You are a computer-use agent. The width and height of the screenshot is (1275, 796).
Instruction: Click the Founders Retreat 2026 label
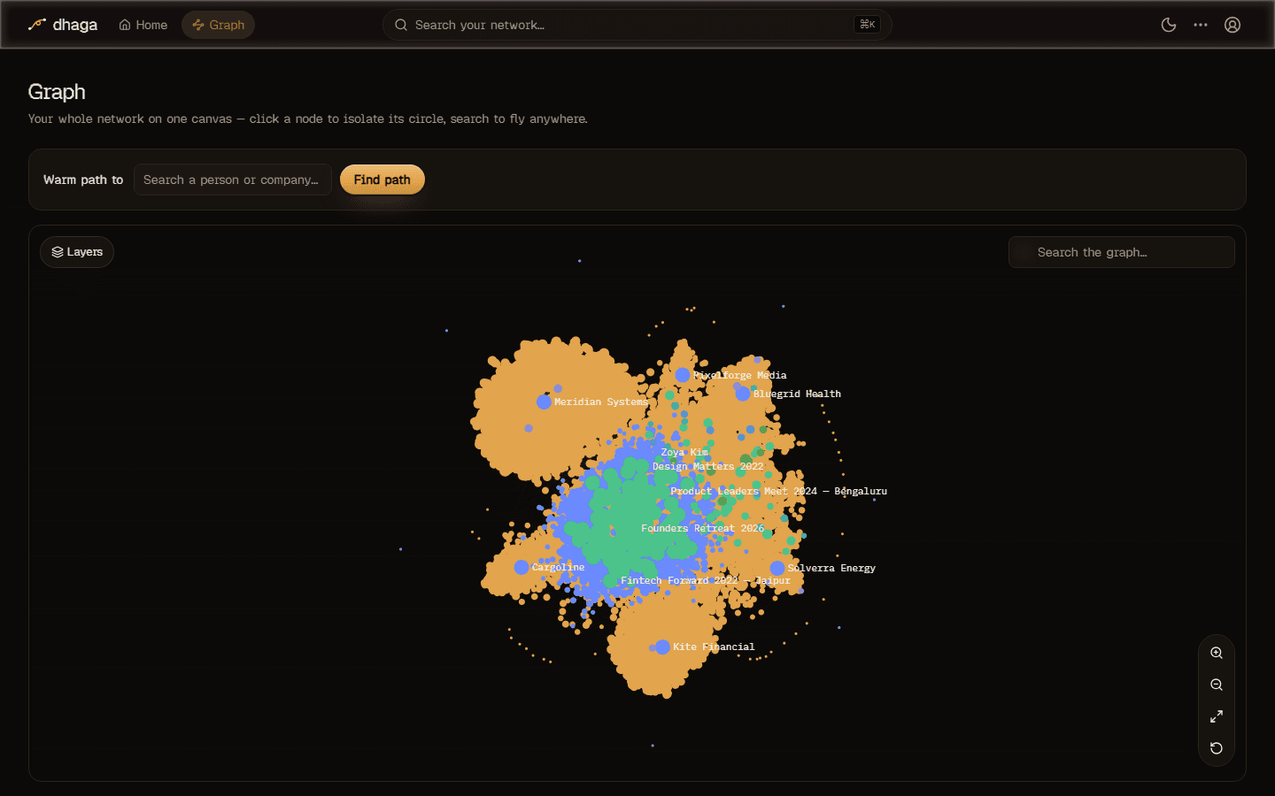pyautogui.click(x=702, y=528)
